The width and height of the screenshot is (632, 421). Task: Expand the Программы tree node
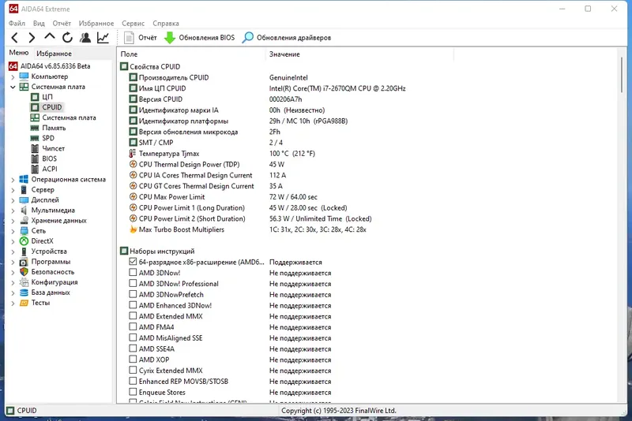coord(13,262)
